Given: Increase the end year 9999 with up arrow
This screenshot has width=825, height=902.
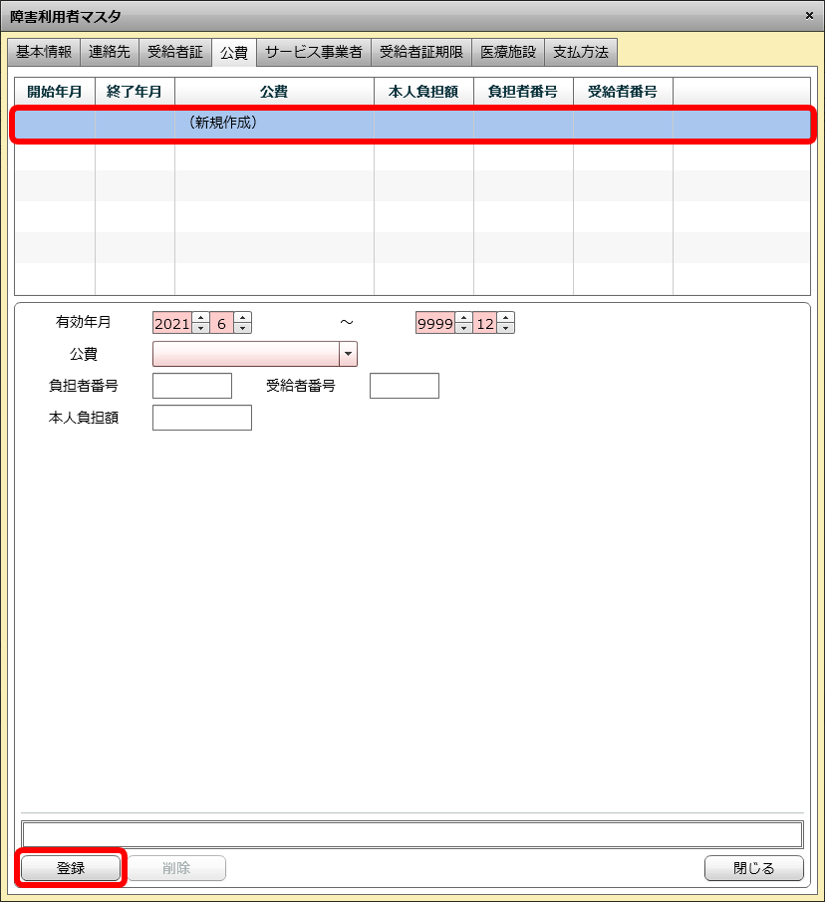Looking at the screenshot, I should coord(463,318).
